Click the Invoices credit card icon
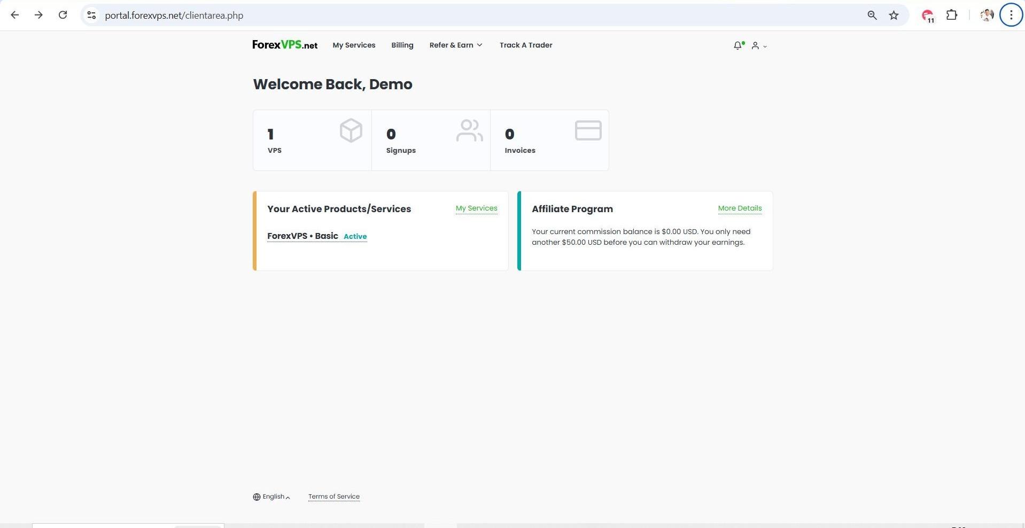Image resolution: width=1025 pixels, height=528 pixels. point(588,130)
